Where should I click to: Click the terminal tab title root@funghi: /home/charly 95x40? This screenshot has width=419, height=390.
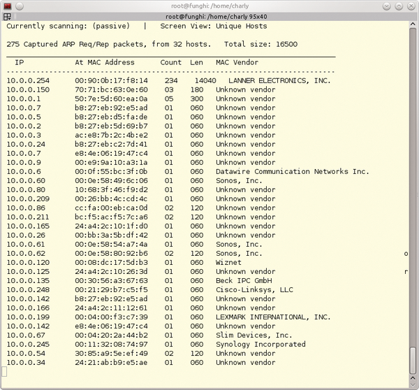pos(216,17)
